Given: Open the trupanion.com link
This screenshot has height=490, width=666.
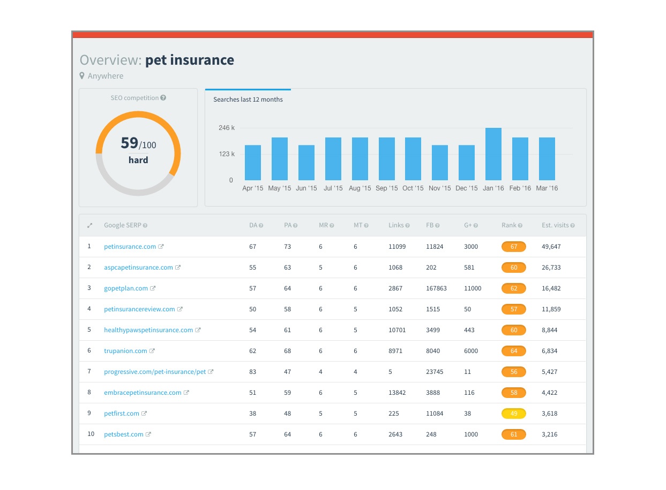Looking at the screenshot, I should [x=125, y=351].
